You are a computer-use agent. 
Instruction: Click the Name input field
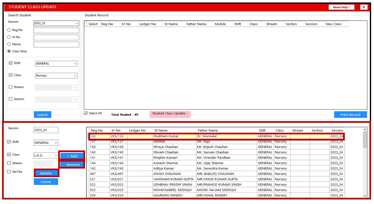coord(56,45)
